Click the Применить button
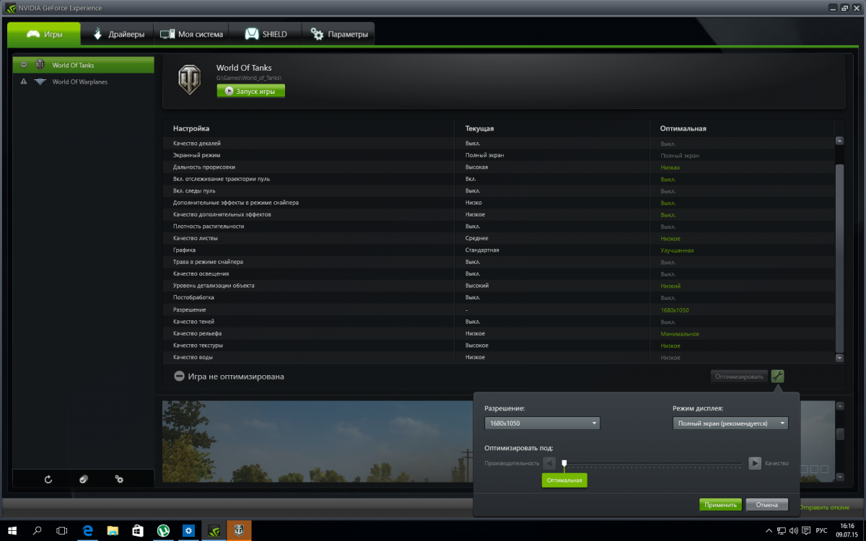The height and width of the screenshot is (541, 866). (720, 505)
